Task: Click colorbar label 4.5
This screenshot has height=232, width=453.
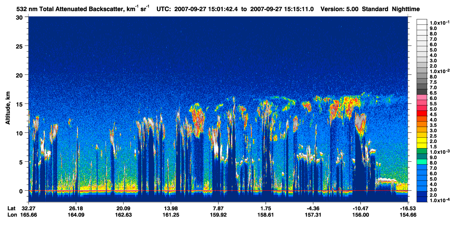Action: coord(433,114)
